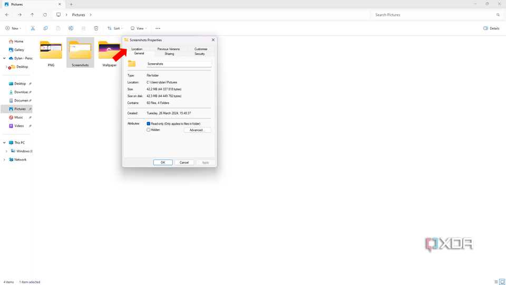The image size is (506, 285).
Task: Switch to the Sharing tab
Action: tap(169, 54)
